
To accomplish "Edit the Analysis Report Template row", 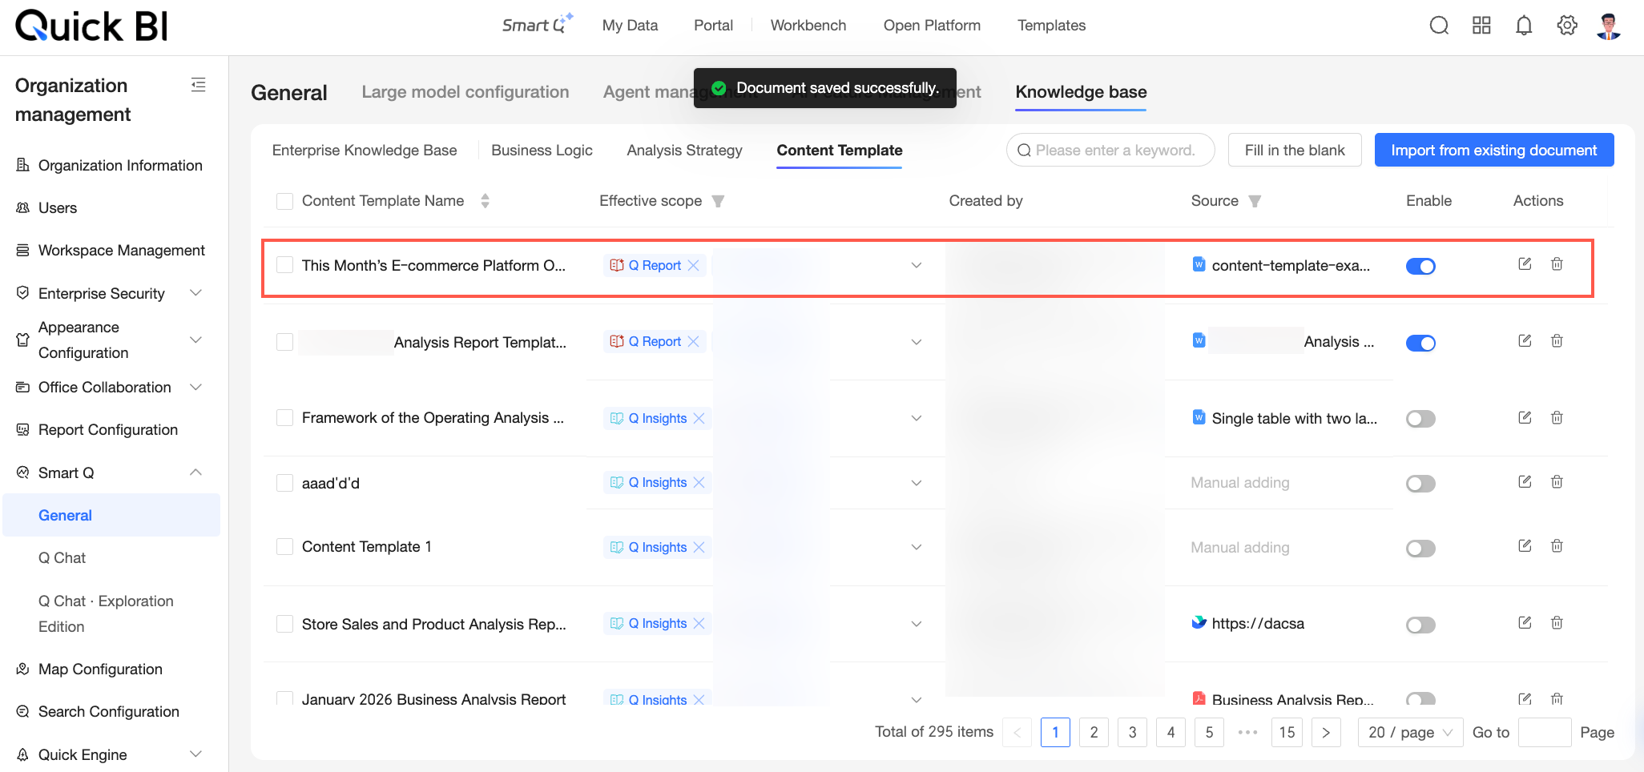I will (x=1525, y=341).
